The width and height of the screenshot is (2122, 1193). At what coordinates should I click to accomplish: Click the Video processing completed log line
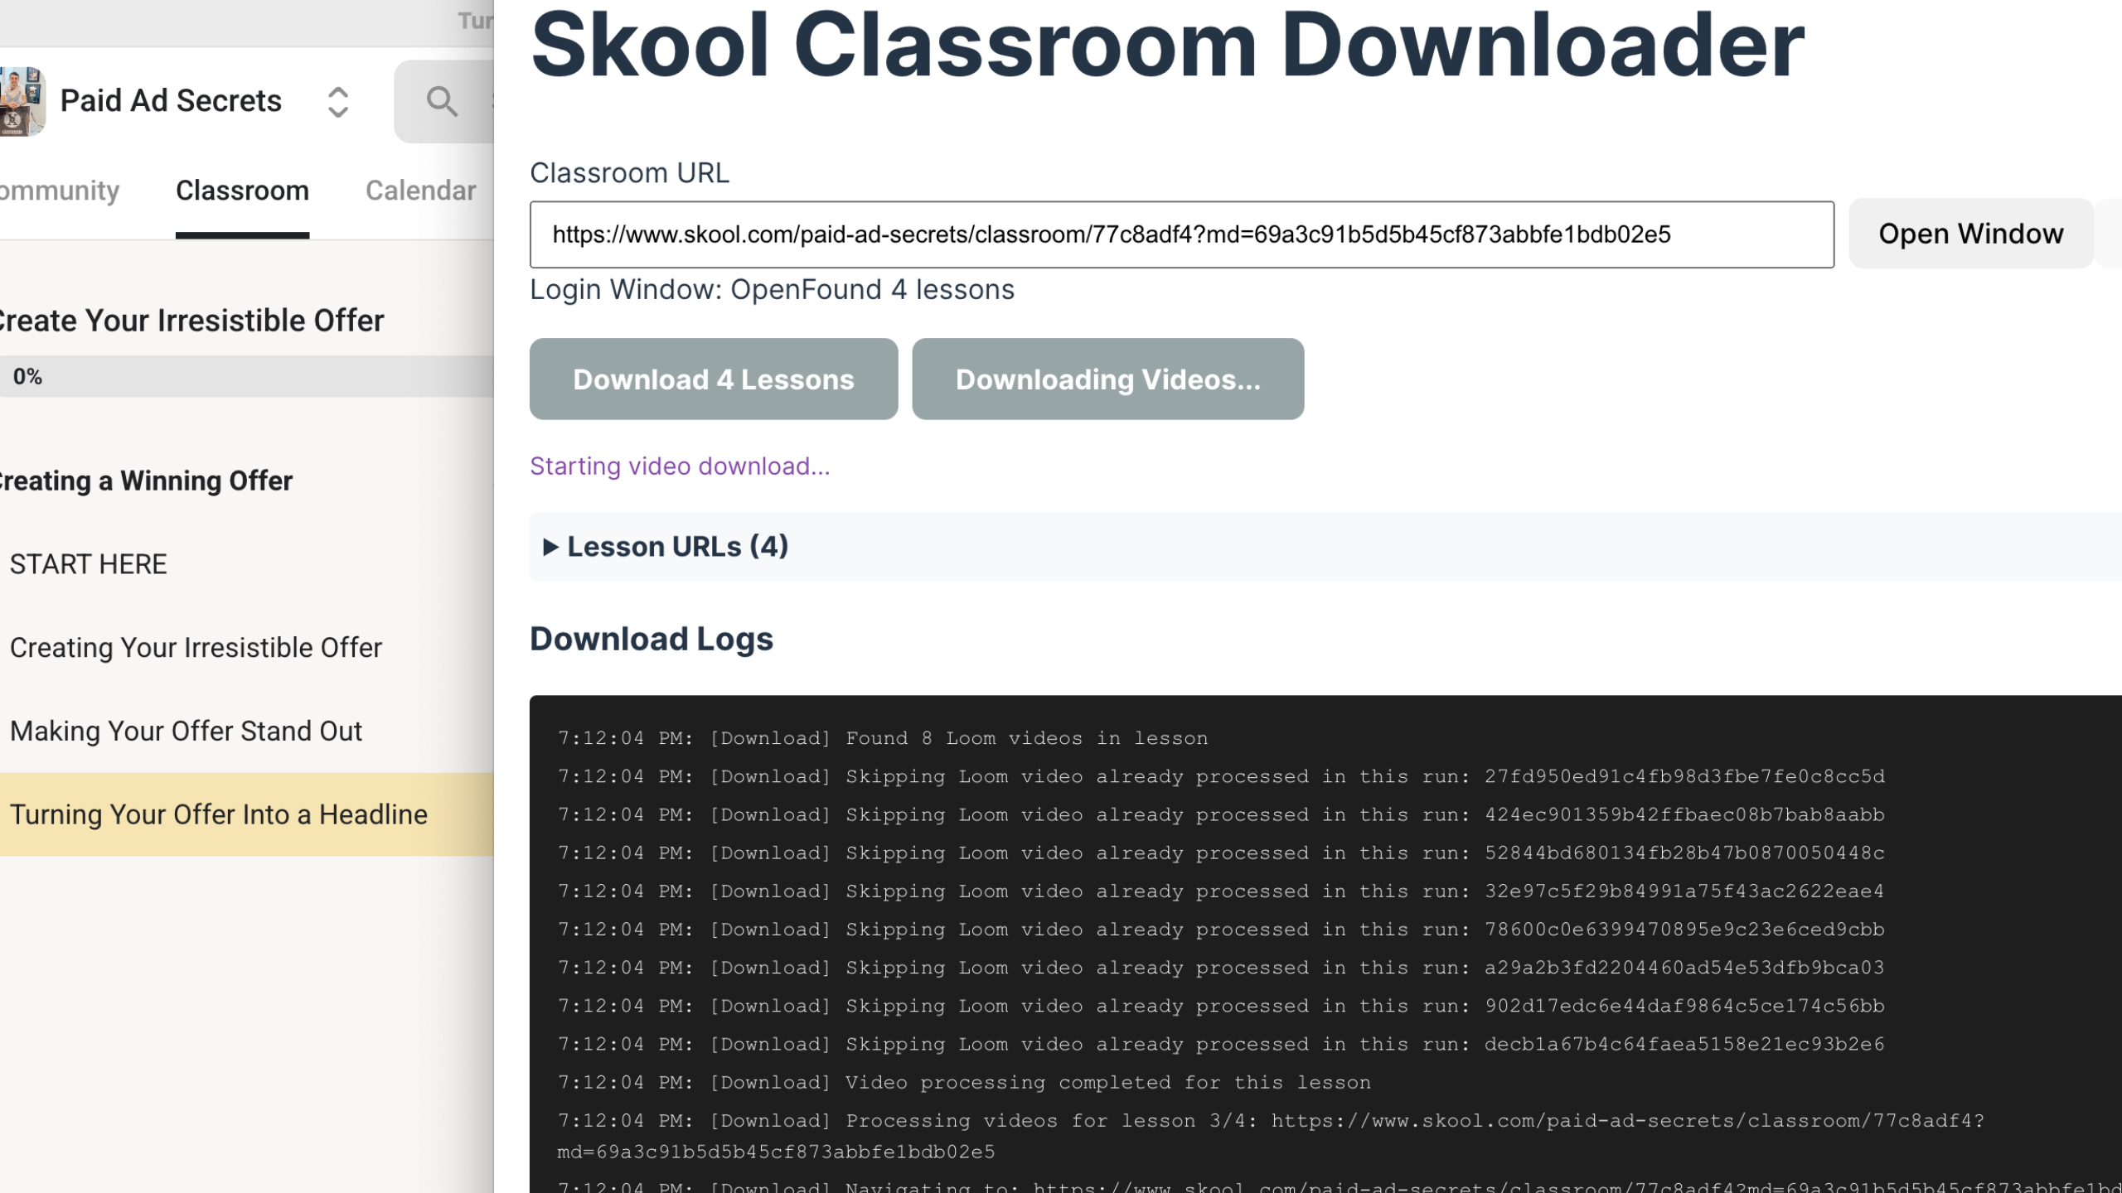964,1082
